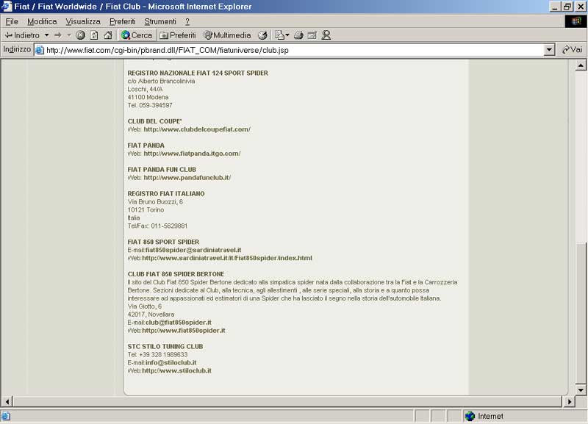The width and height of the screenshot is (588, 424).
Task: Open the sardiniatravel.it Fiat850spider index link
Action: (227, 258)
